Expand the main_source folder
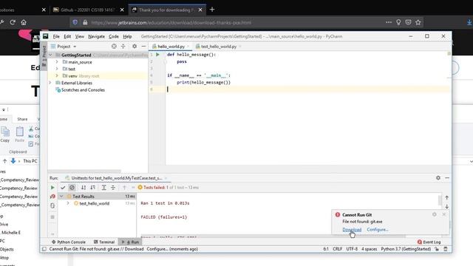 [x=57, y=62]
